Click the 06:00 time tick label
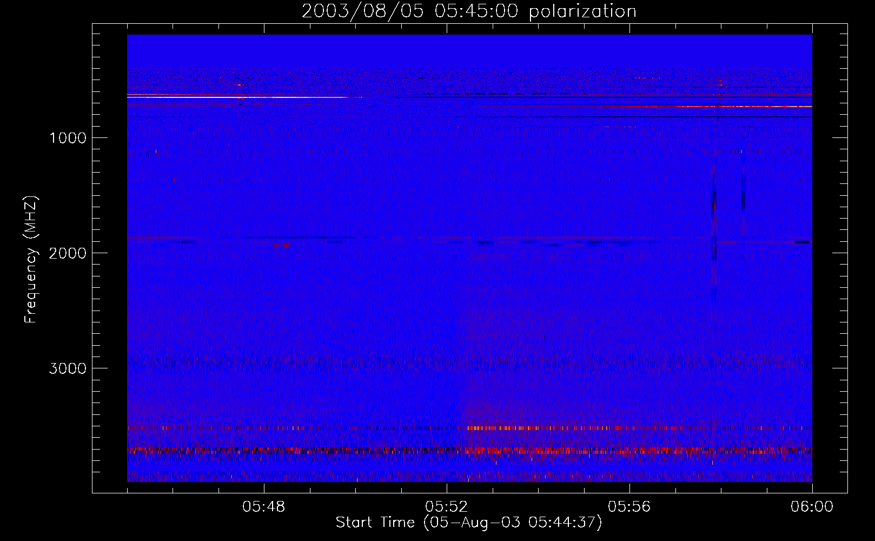 click(812, 507)
